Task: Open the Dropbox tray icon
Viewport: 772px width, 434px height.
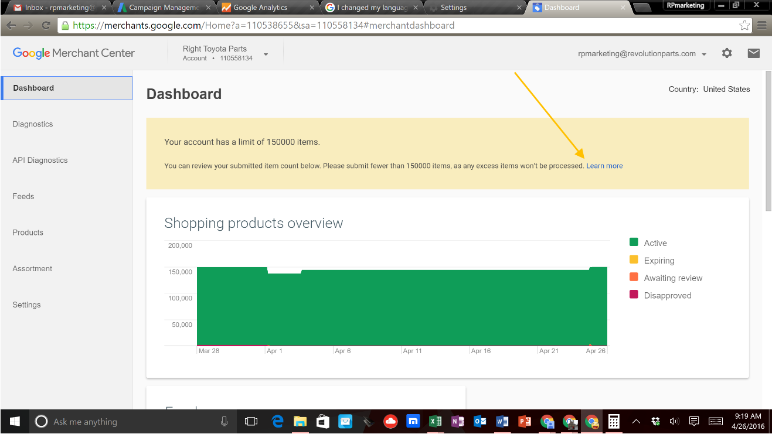Action: 655,422
